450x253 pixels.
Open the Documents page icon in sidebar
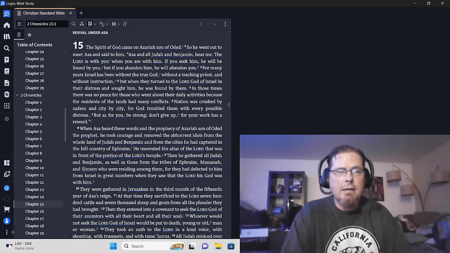(x=7, y=83)
